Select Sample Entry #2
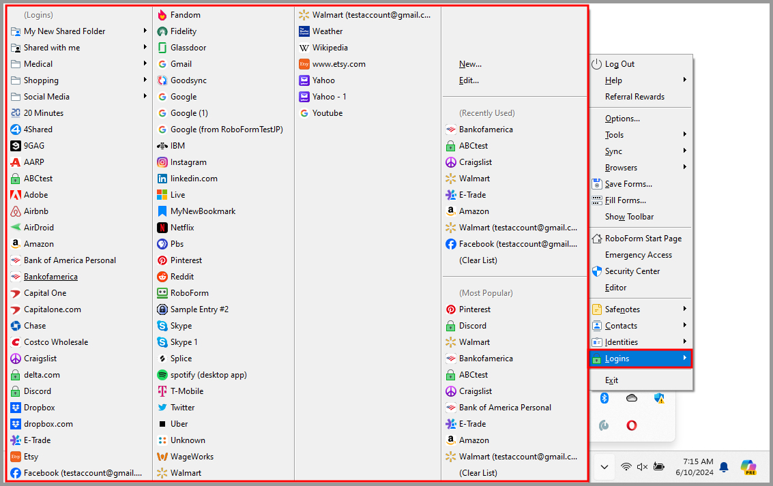773x486 pixels. click(x=224, y=309)
